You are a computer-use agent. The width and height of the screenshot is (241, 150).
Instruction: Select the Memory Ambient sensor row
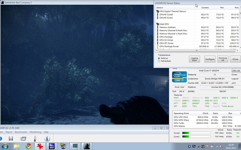pos(197,27)
